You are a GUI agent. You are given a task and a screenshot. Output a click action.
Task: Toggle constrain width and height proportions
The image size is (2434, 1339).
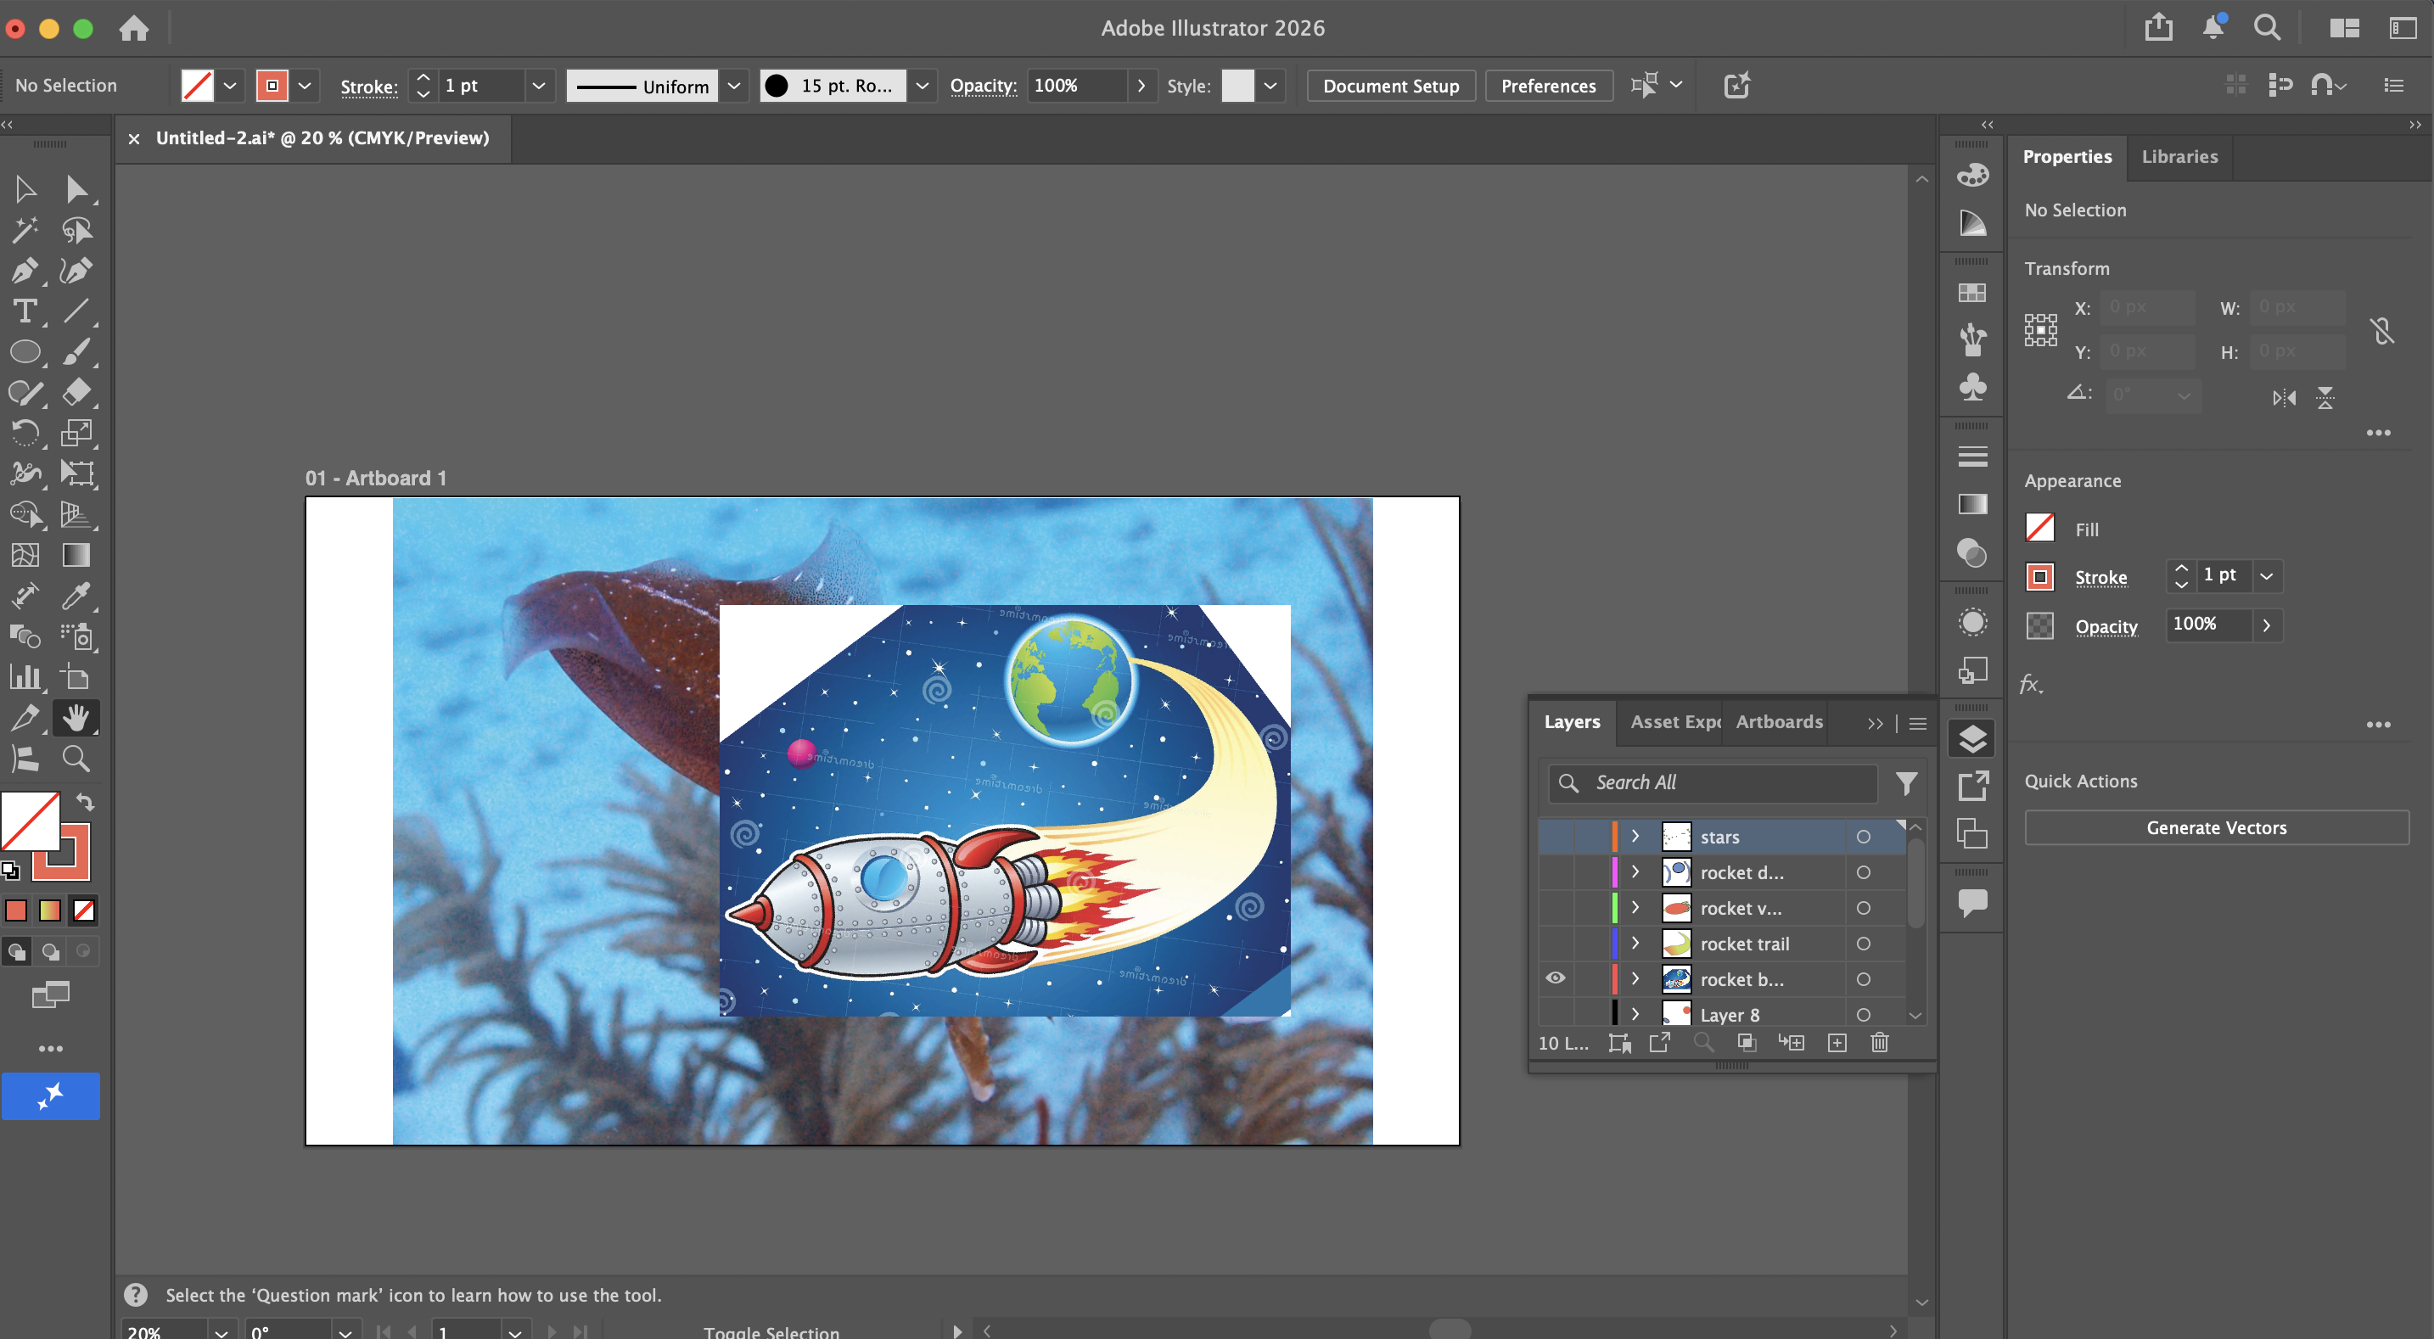coord(2382,330)
